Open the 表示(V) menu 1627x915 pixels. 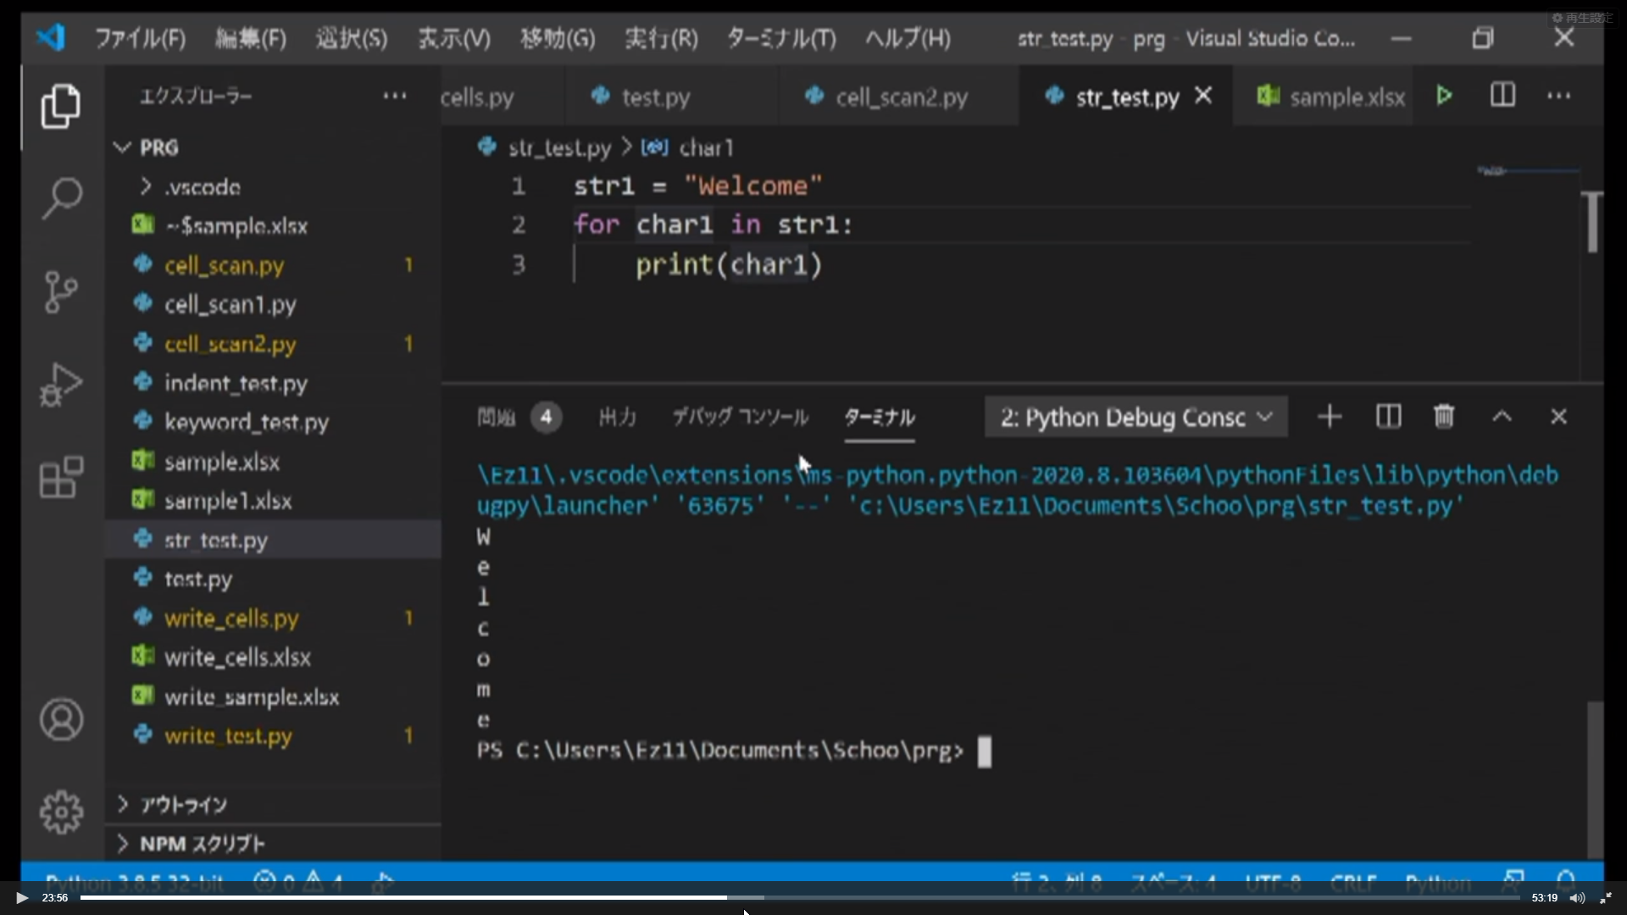click(x=454, y=38)
